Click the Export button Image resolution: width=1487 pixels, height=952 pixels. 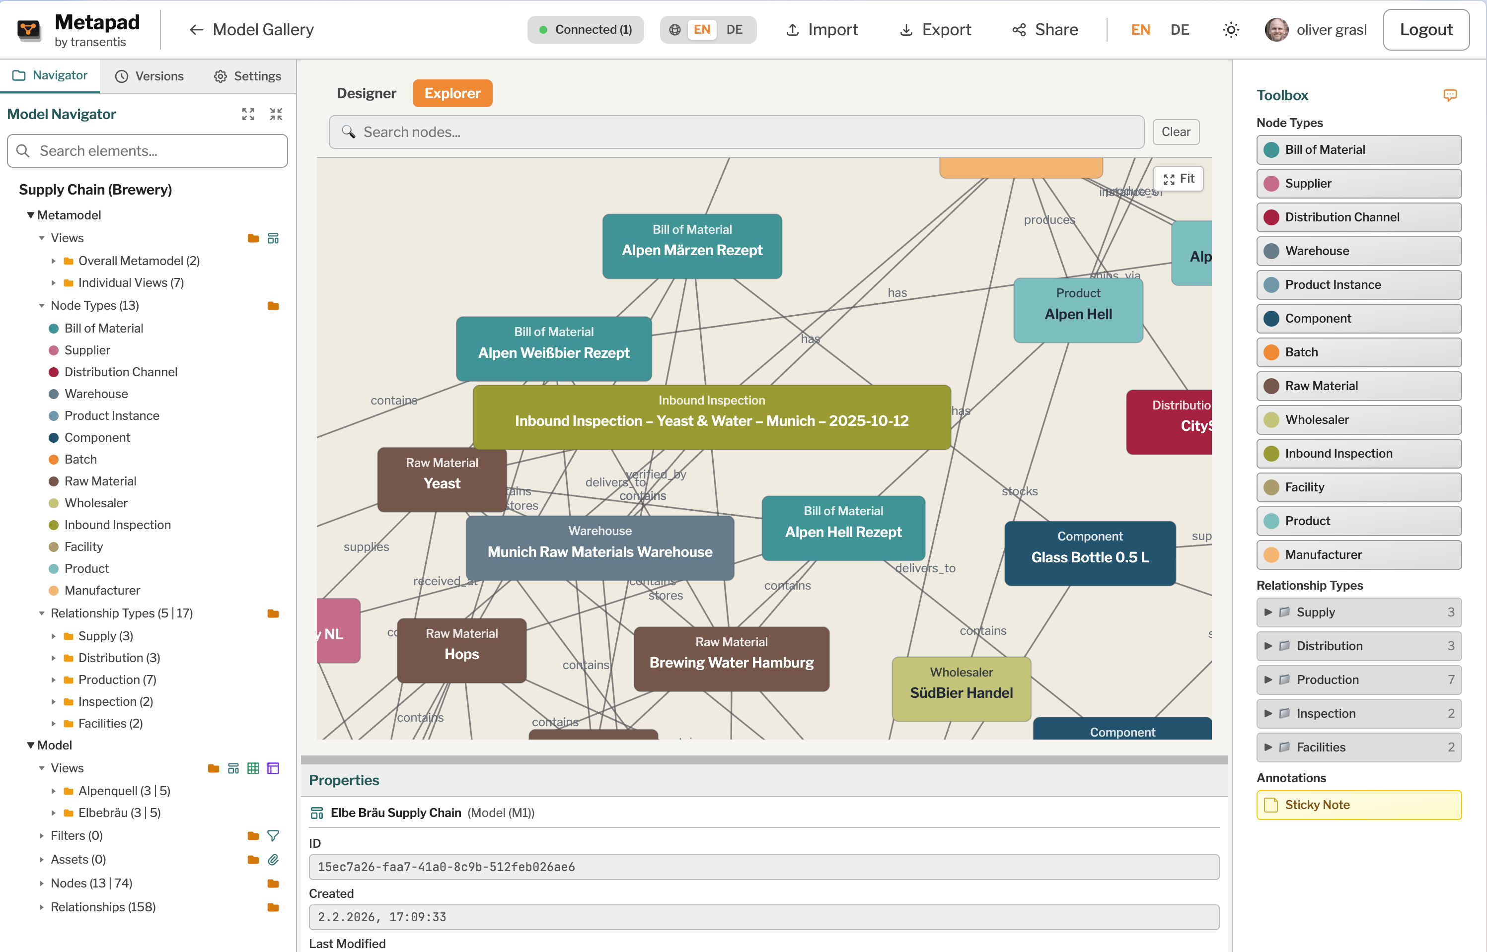tap(935, 29)
